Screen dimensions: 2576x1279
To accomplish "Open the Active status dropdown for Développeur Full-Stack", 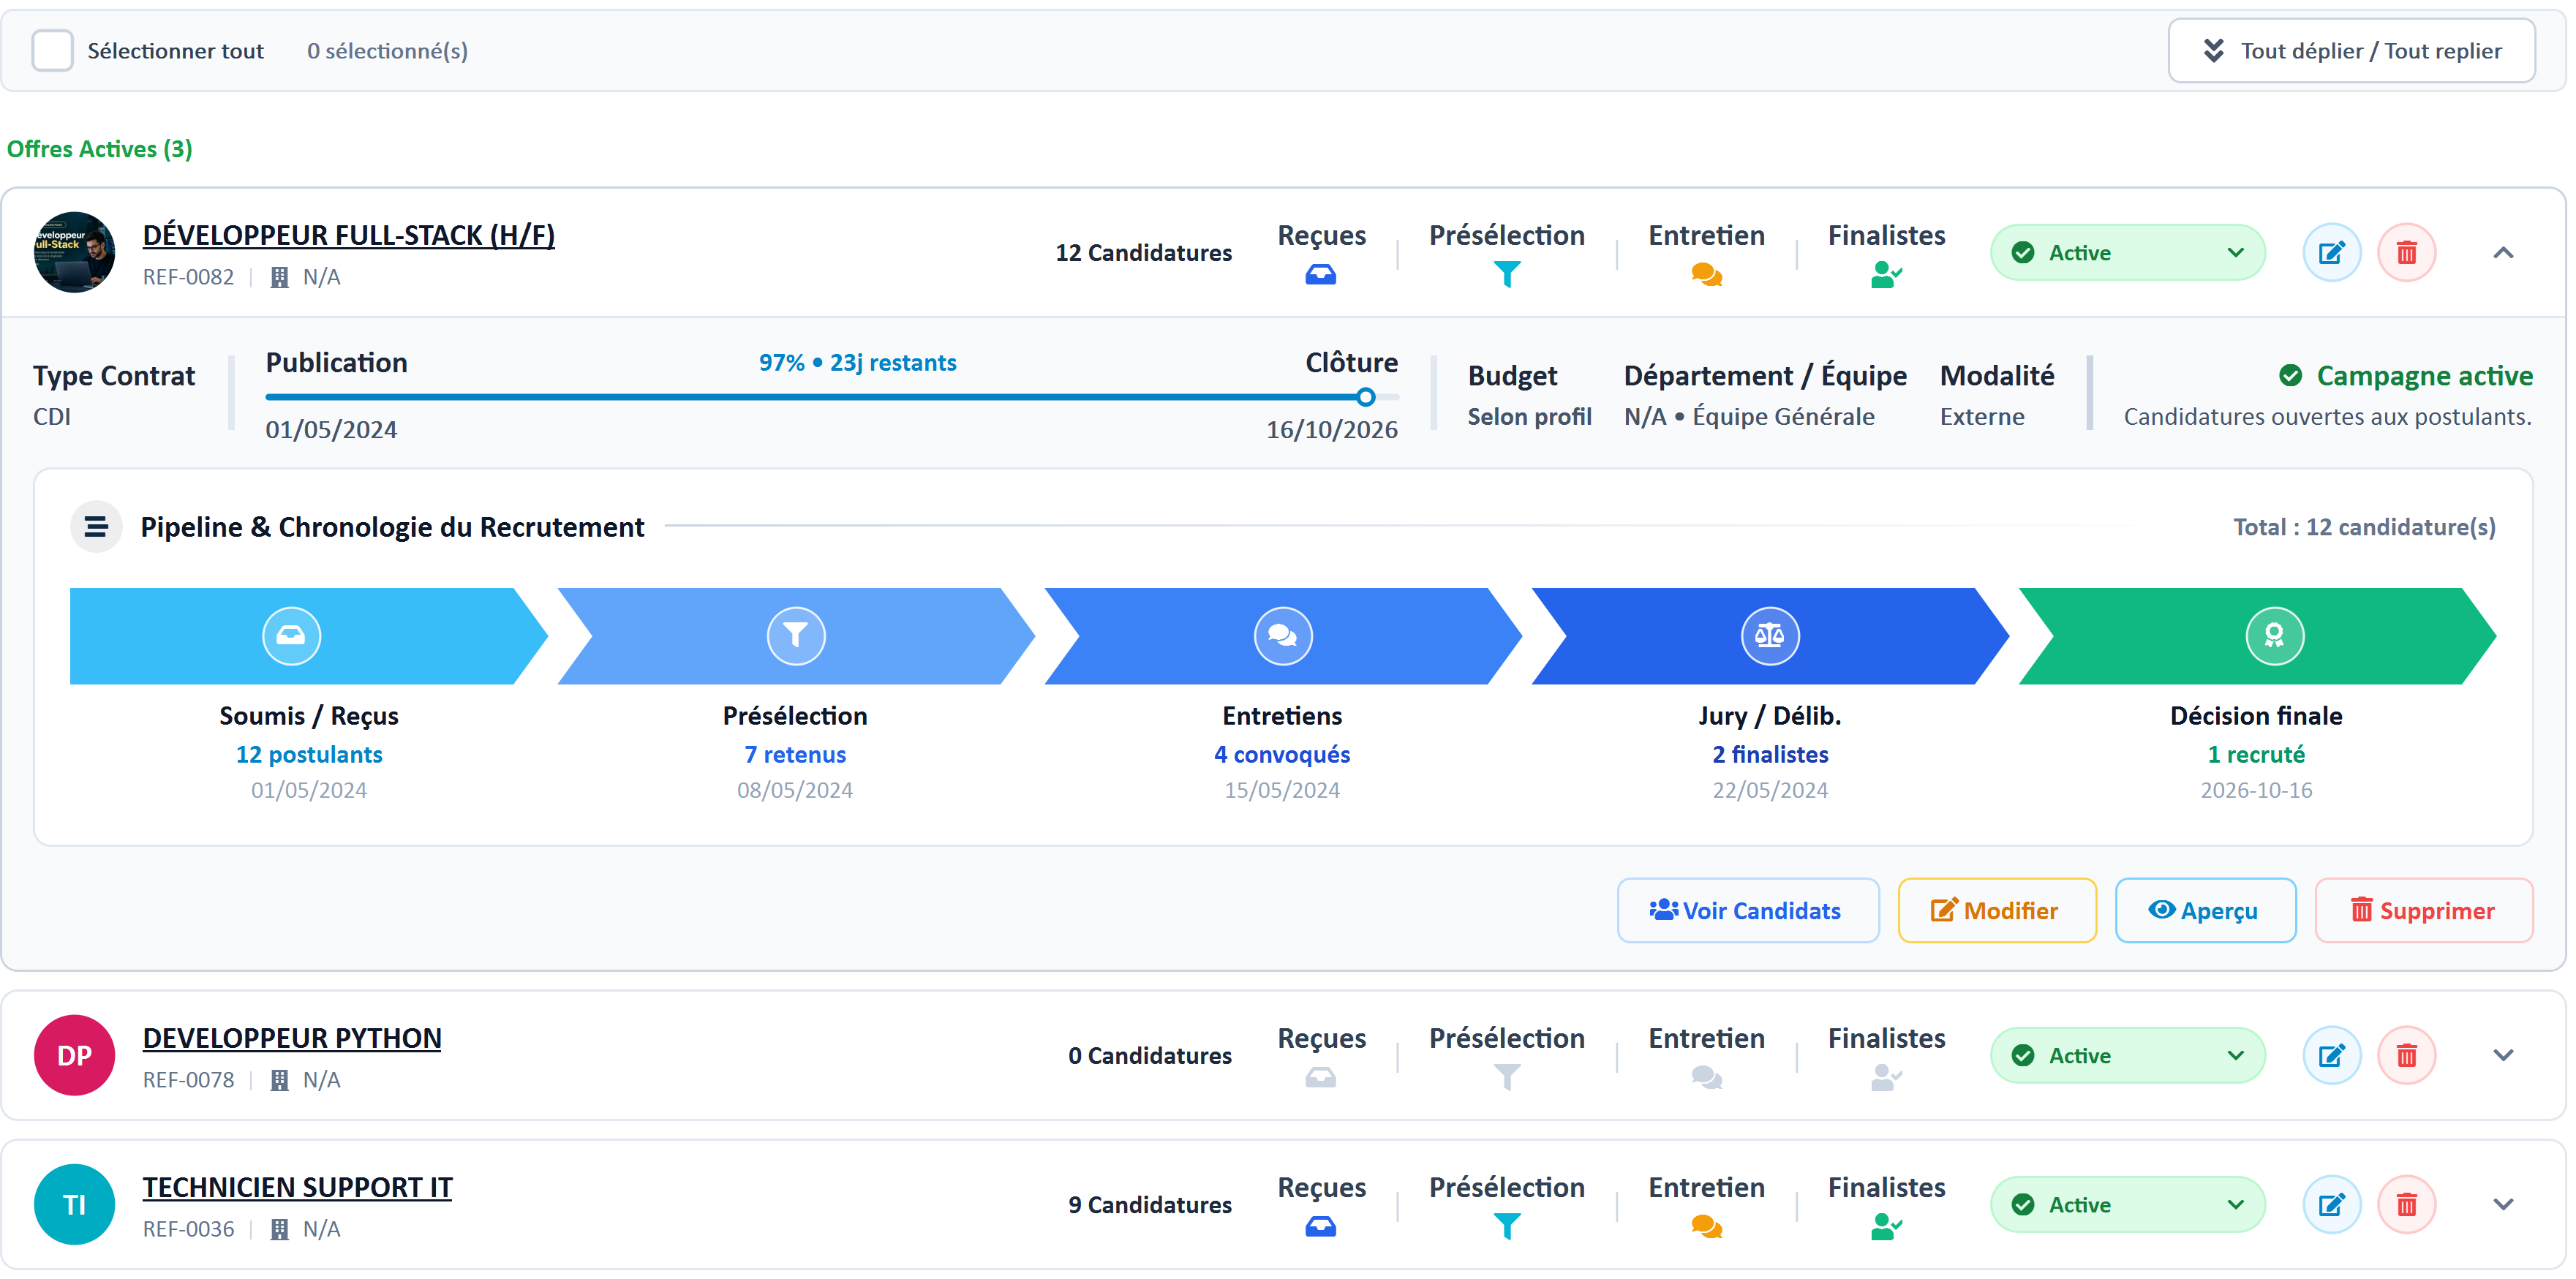I will pos(2127,253).
